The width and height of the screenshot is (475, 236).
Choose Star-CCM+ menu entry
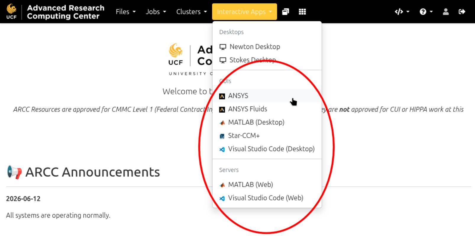pyautogui.click(x=267, y=135)
